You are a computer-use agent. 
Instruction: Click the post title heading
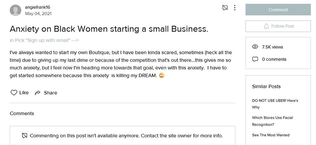[109, 29]
